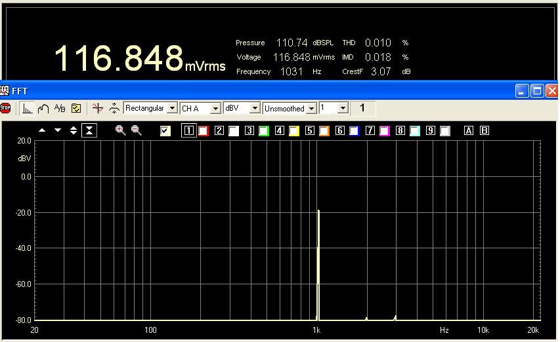
Task: Click the A/B compare toolbar icon
Action: [x=60, y=108]
